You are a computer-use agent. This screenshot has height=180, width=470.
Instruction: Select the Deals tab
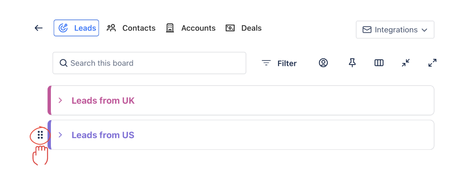coord(243,28)
